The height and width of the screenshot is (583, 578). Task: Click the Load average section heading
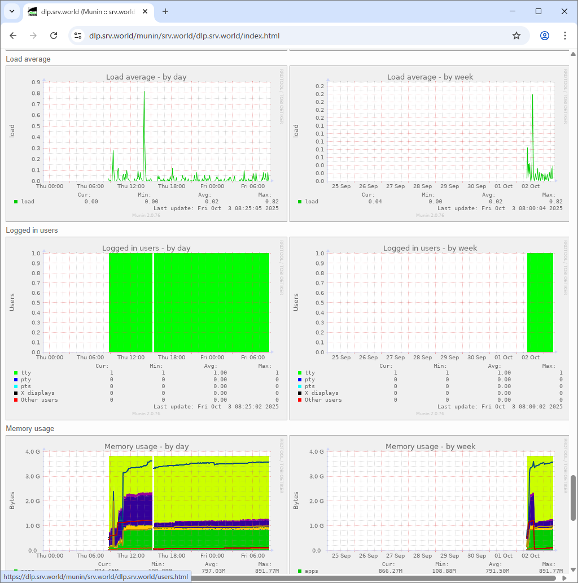[28, 59]
